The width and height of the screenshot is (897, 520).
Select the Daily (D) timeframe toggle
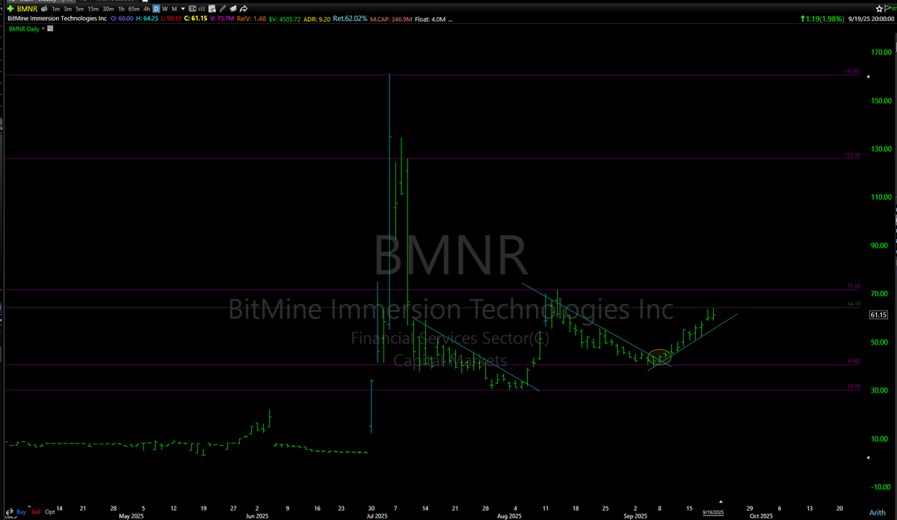coord(156,9)
